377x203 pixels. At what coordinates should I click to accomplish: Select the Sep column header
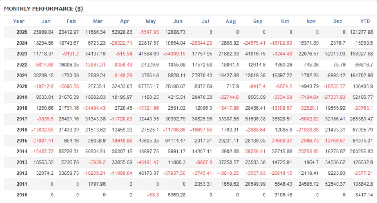point(257,21)
